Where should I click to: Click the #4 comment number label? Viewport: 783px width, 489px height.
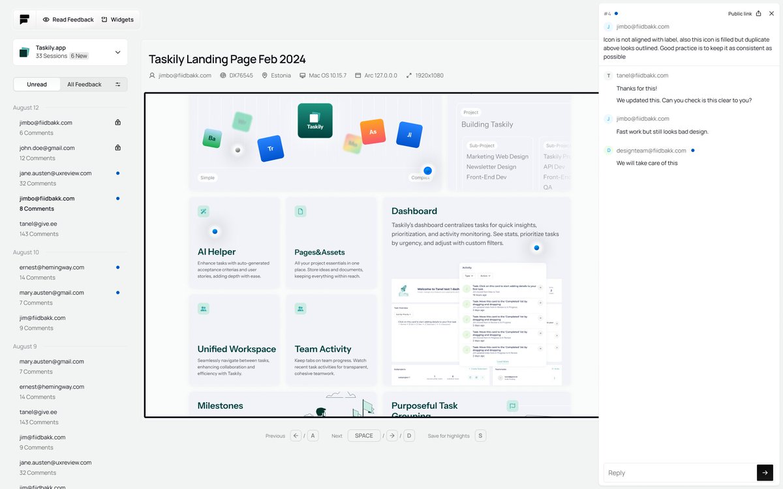(607, 14)
